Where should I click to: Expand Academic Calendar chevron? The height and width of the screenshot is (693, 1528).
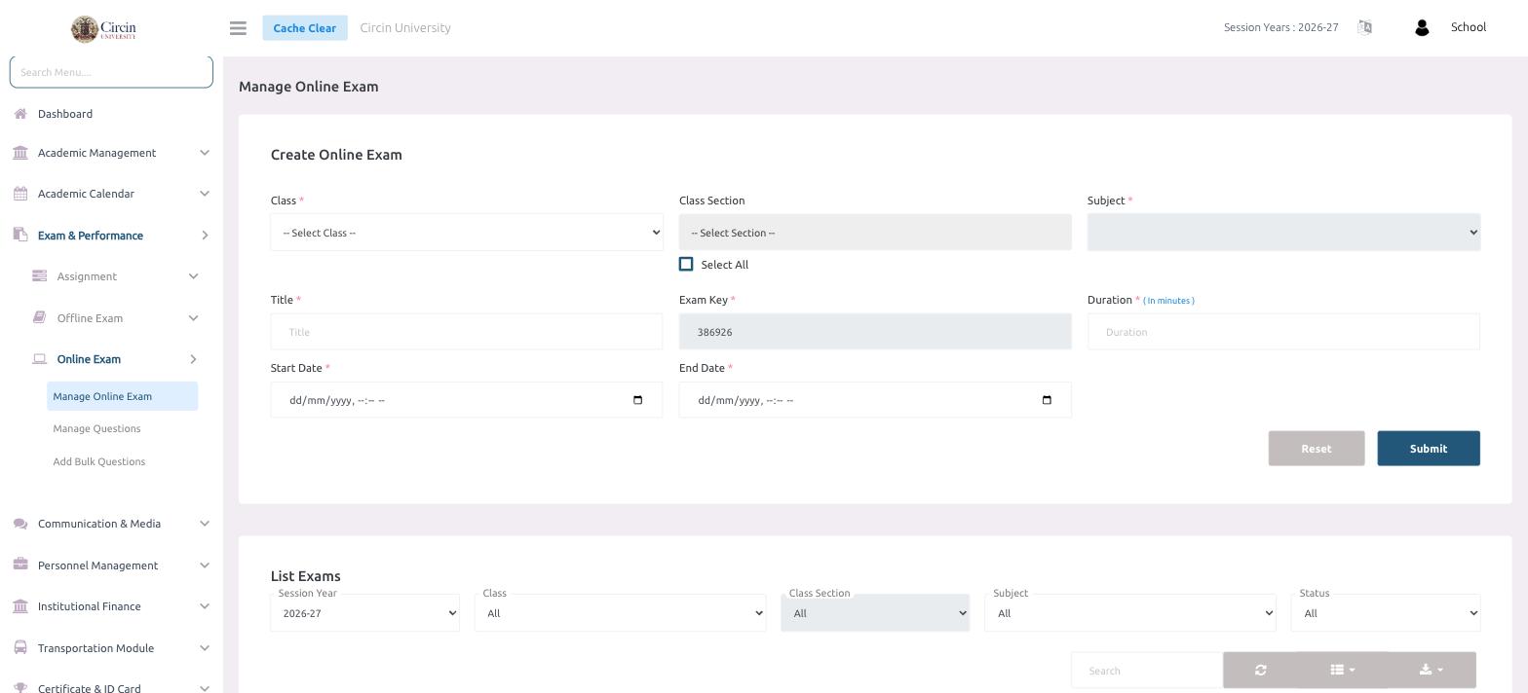click(204, 194)
